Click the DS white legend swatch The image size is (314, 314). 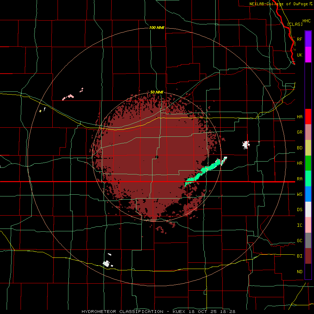pyautogui.click(x=308, y=209)
